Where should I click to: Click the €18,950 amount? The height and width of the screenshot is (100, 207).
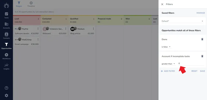(35, 34)
